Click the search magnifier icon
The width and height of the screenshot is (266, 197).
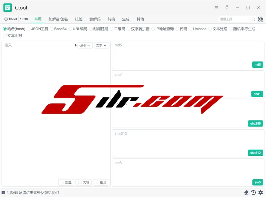coord(253,19)
